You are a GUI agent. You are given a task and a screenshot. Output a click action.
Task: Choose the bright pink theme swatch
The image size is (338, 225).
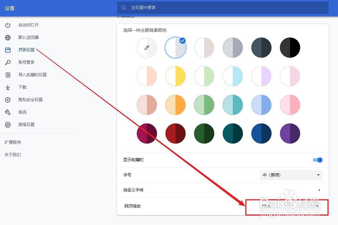tap(290, 105)
